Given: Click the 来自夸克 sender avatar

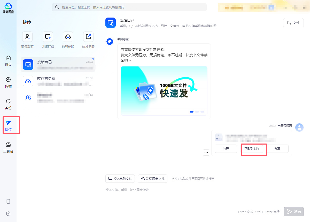Looking at the screenshot, I should (x=110, y=42).
